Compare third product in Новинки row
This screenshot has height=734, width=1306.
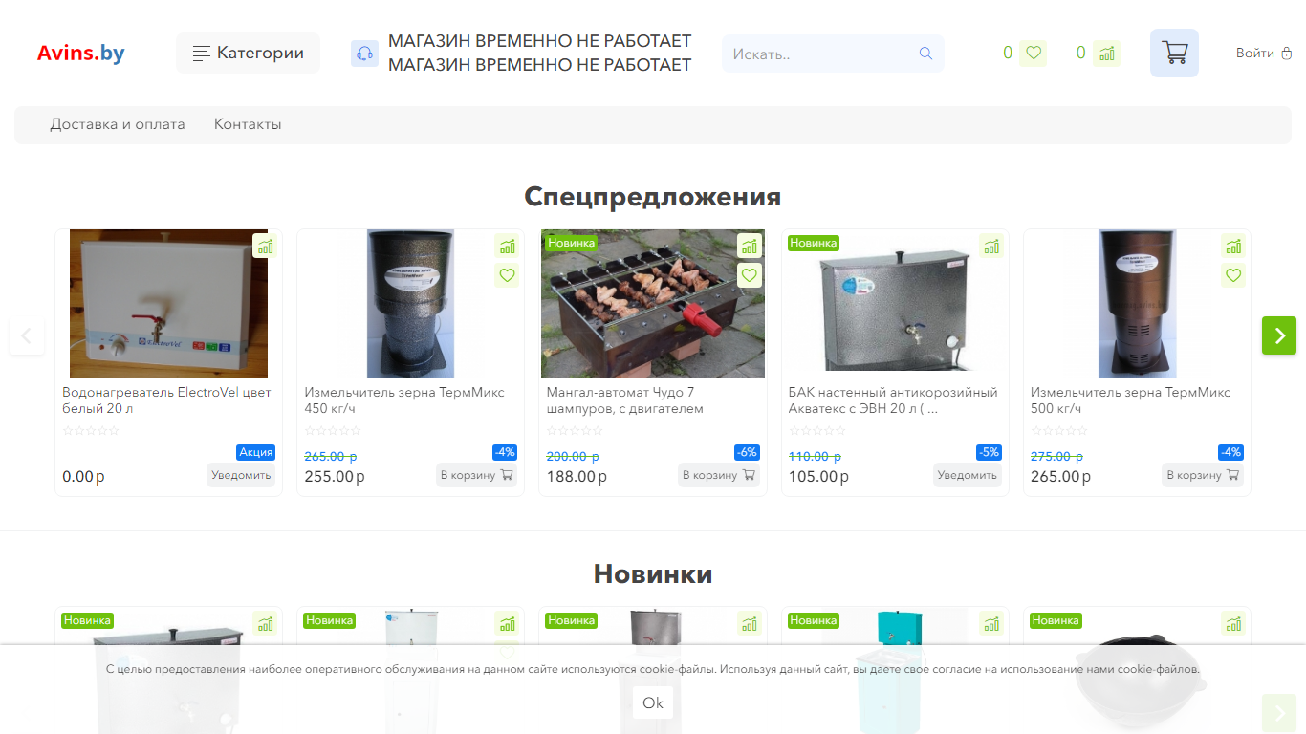749,623
